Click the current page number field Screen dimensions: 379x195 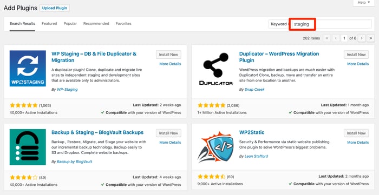click(344, 38)
